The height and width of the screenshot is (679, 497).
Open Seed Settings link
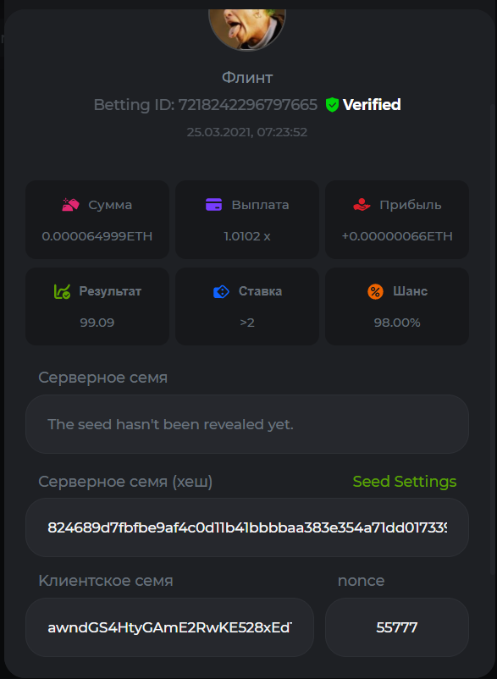coord(405,482)
